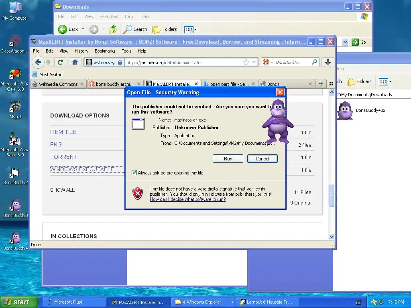Reload the archive.org page
This screenshot has height=308, width=411.
[61, 62]
